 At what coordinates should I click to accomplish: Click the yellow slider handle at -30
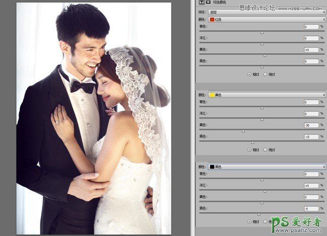click(x=243, y=131)
